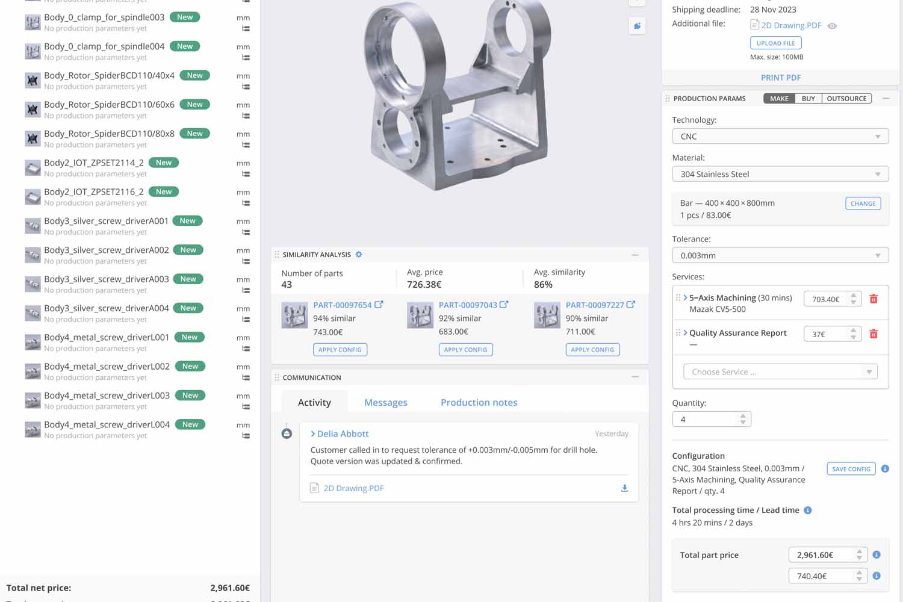The height and width of the screenshot is (602, 903).
Task: Open the Tolerance 0.003mm dropdown
Action: [x=780, y=255]
